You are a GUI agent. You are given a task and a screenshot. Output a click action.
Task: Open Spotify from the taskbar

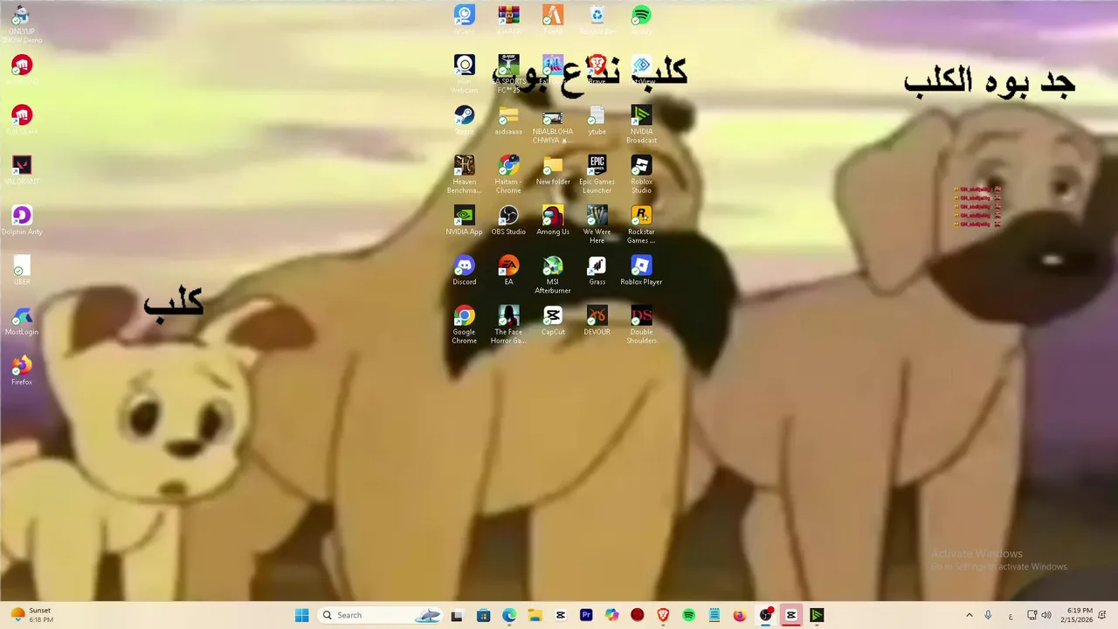(x=688, y=615)
